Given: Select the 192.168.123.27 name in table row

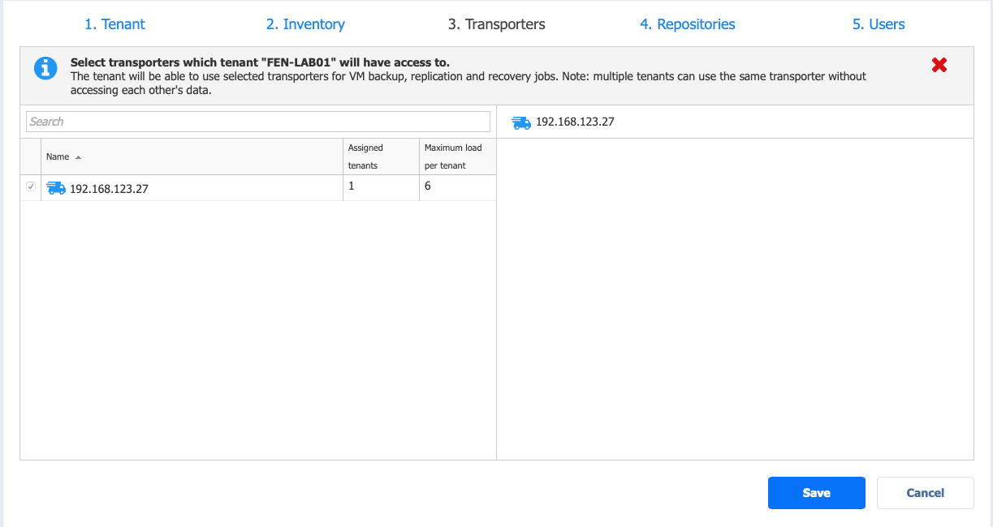Looking at the screenshot, I should (110, 189).
